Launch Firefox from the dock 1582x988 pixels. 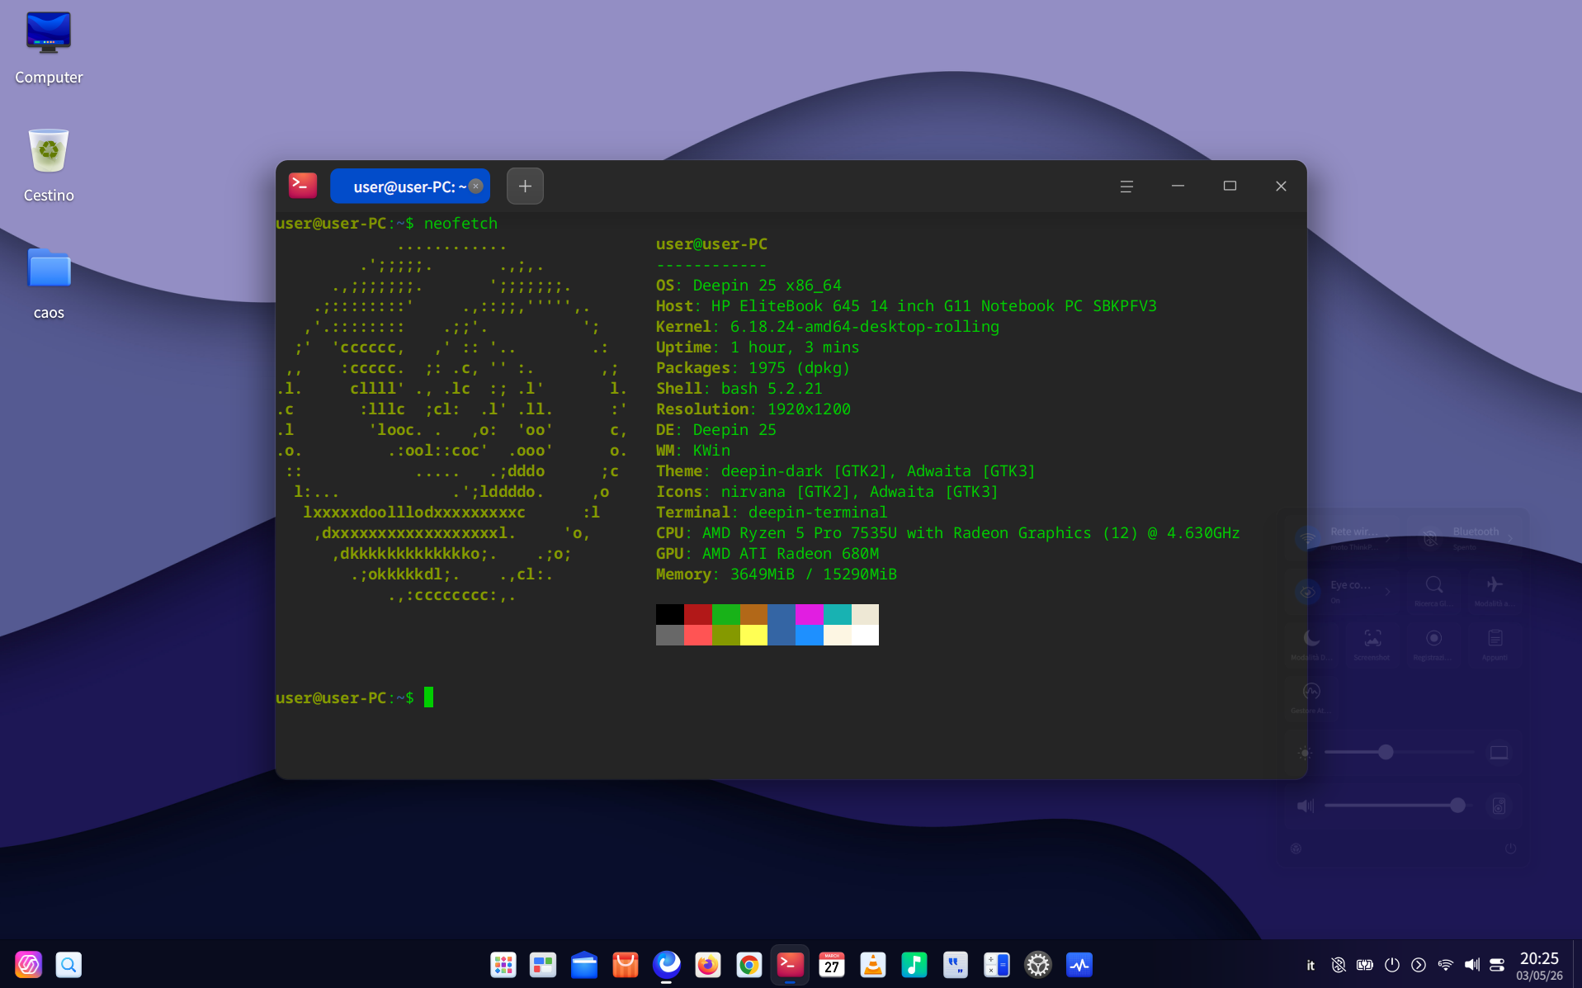pos(708,964)
